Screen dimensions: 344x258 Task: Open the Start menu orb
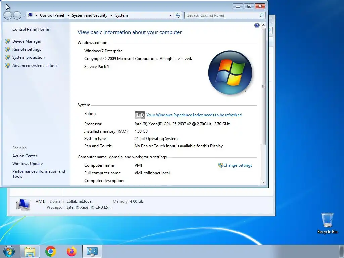pyautogui.click(x=9, y=251)
